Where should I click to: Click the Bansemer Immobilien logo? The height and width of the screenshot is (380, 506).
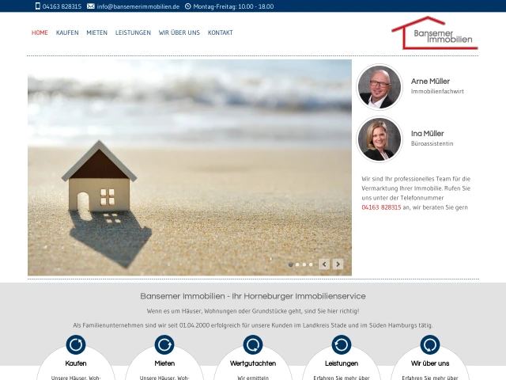tap(434, 33)
